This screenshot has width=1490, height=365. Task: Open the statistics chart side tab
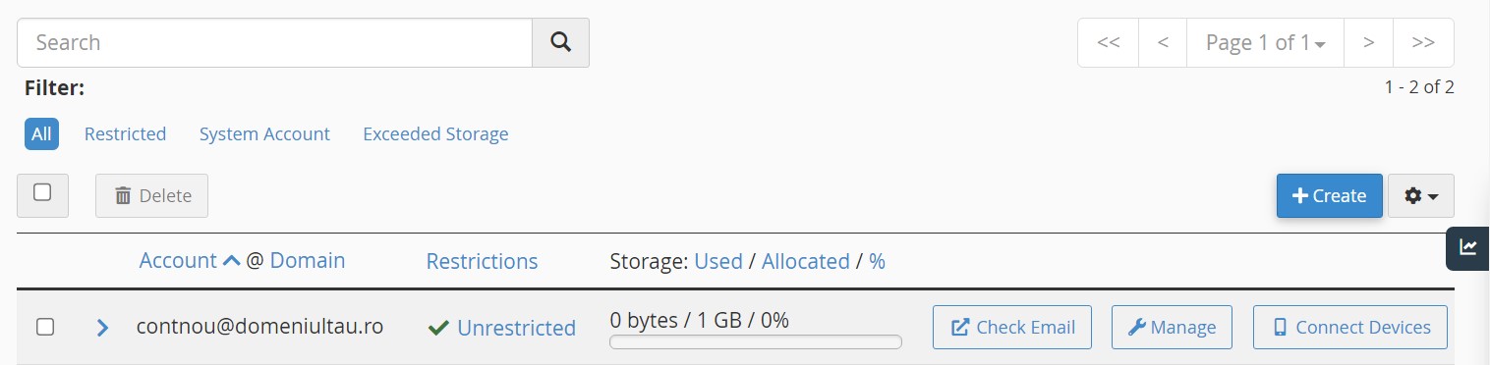pyautogui.click(x=1468, y=247)
